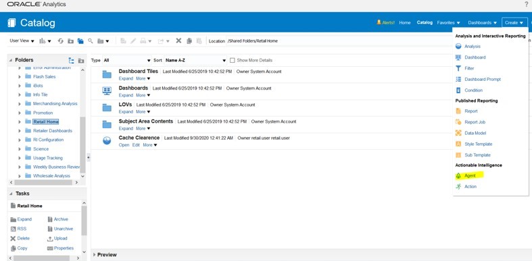Open the Dashboards menu in header
This screenshot has width=532, height=261.
tap(483, 23)
